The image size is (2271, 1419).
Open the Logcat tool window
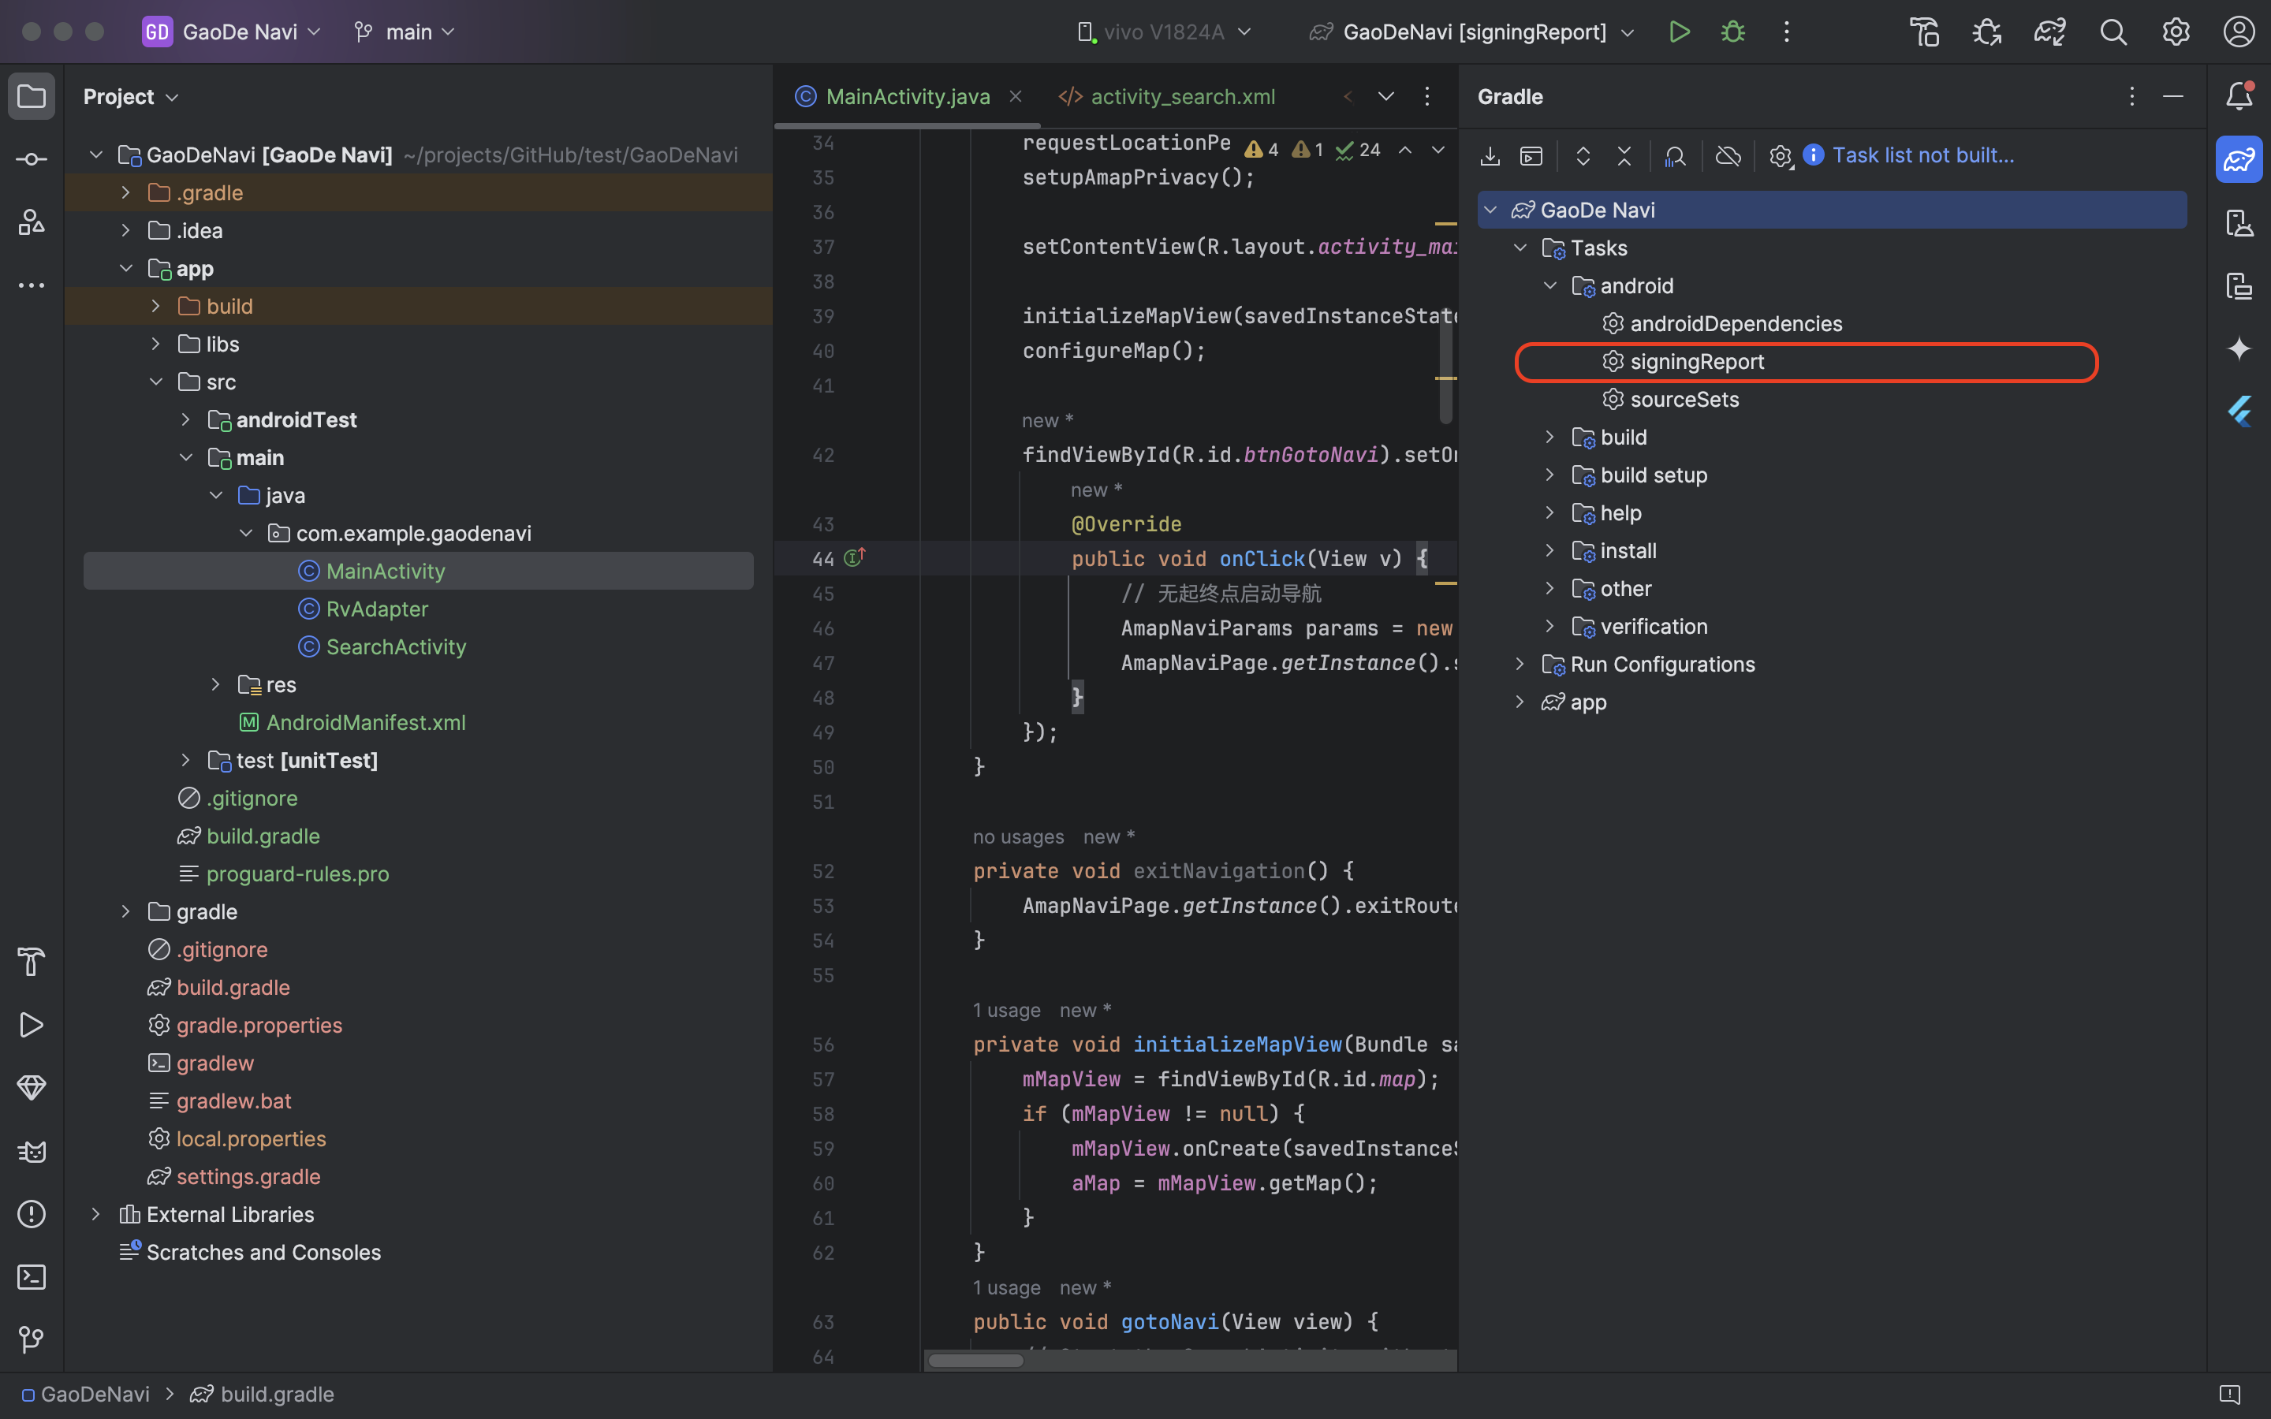[31, 1152]
